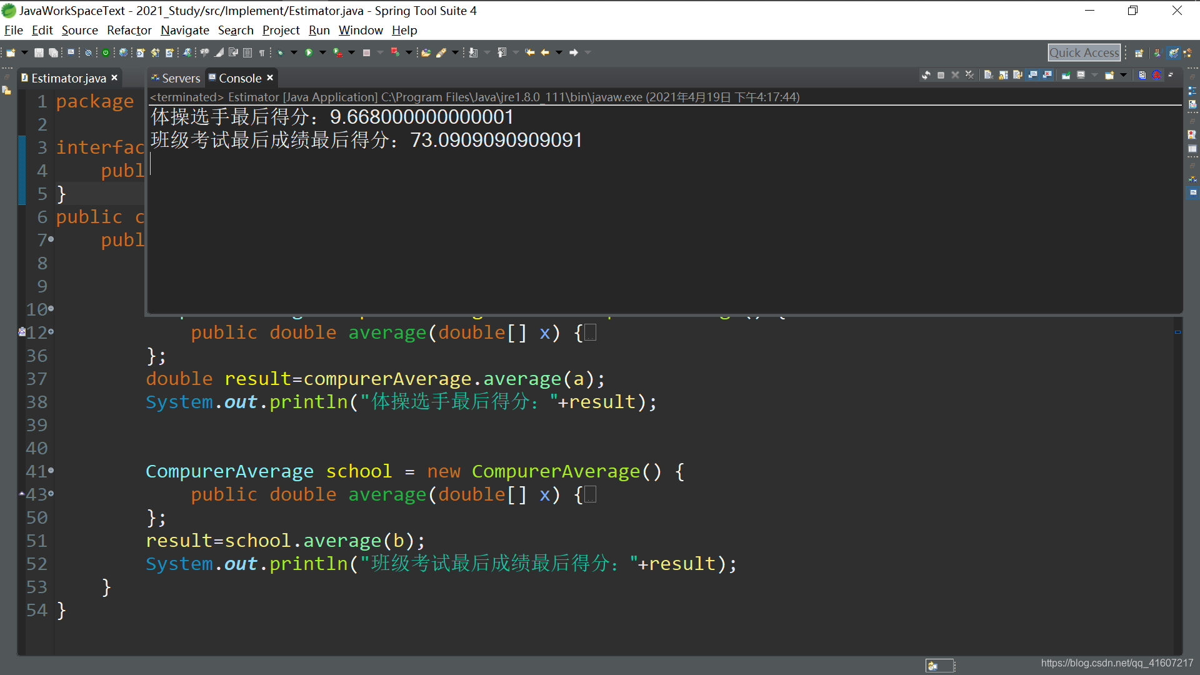The width and height of the screenshot is (1200, 675).
Task: Click the Quick Access search field
Action: pos(1084,52)
